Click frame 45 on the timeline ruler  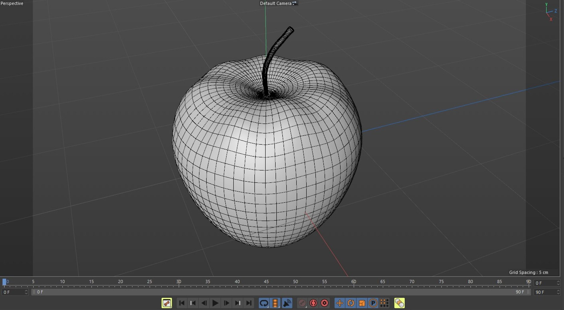pyautogui.click(x=266, y=282)
